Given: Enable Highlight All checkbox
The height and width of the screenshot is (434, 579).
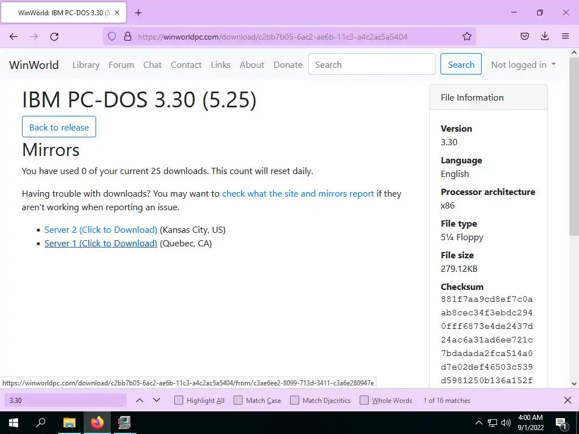Looking at the screenshot, I should (x=179, y=401).
